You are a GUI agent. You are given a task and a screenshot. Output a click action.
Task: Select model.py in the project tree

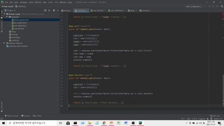click(x=15, y=40)
